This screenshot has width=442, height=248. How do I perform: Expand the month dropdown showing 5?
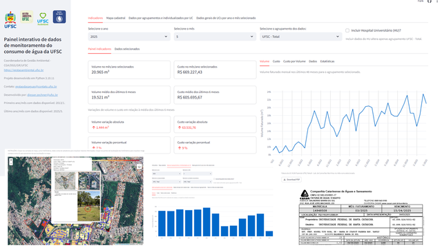click(x=215, y=37)
